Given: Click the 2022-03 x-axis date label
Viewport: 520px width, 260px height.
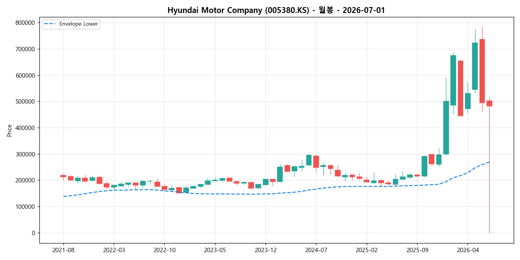Looking at the screenshot, I should (x=114, y=250).
